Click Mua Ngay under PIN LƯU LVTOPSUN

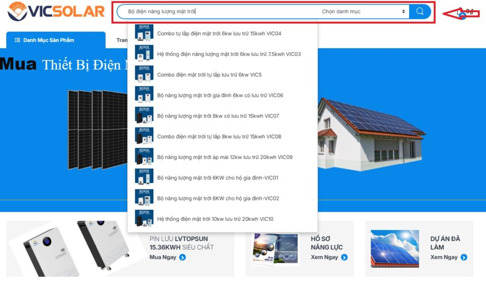[163, 257]
